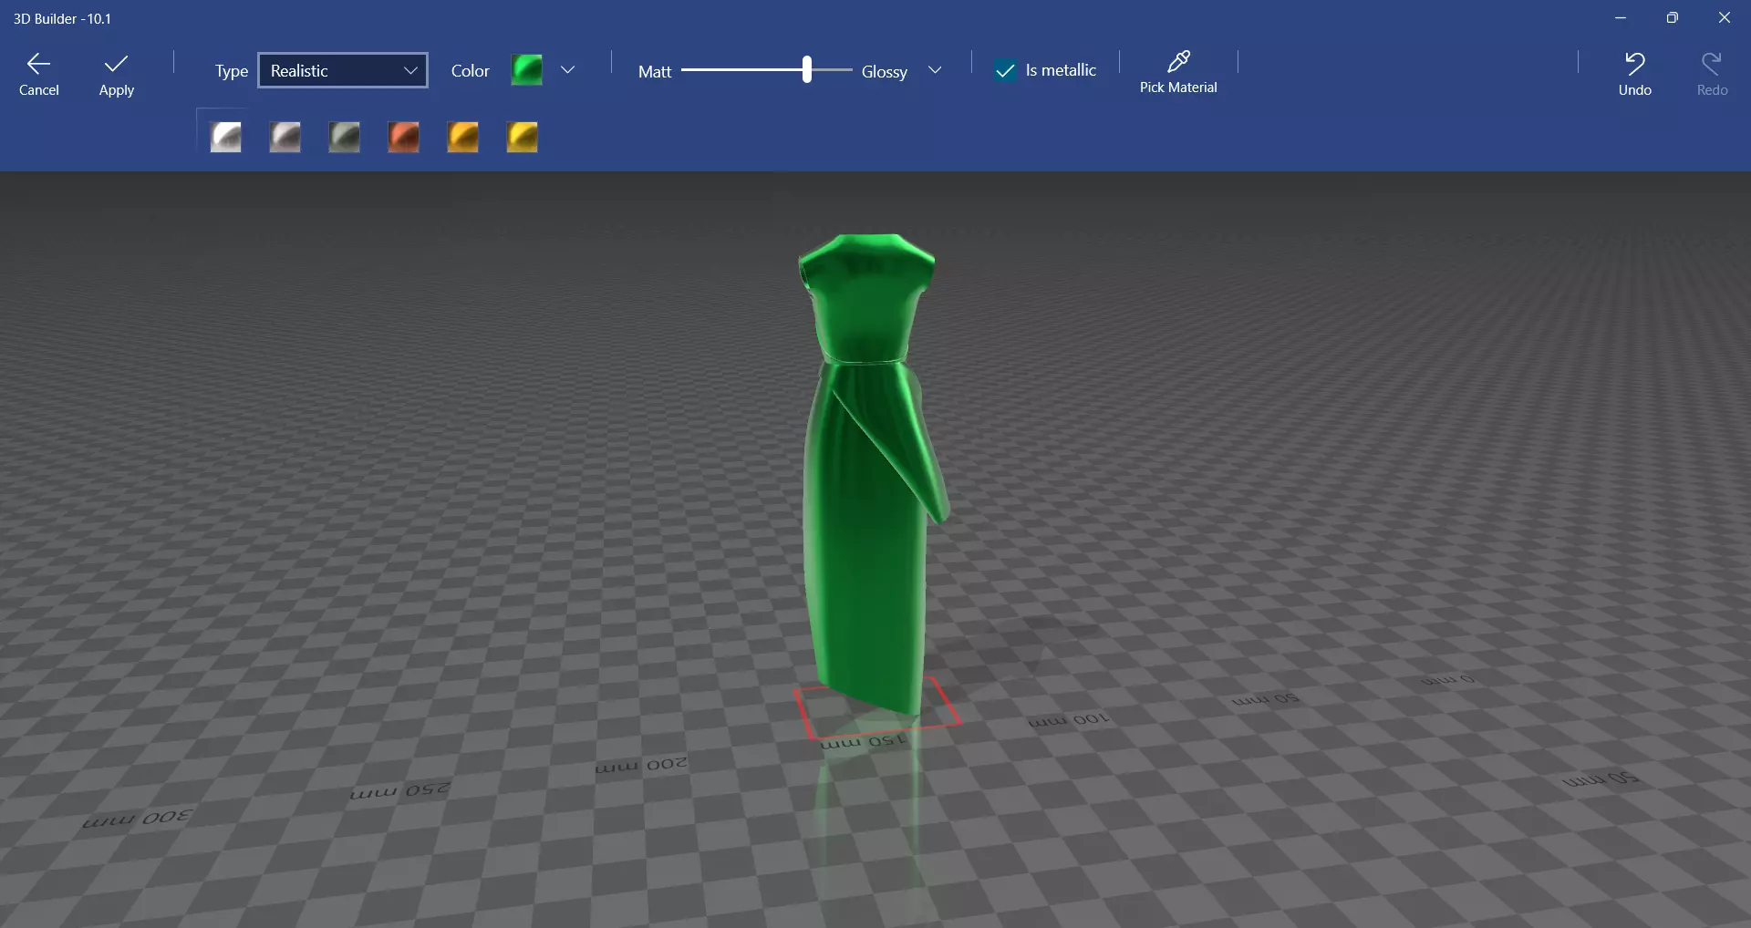The height and width of the screenshot is (928, 1751).
Task: Apply the material with the checkmark
Action: (x=117, y=74)
